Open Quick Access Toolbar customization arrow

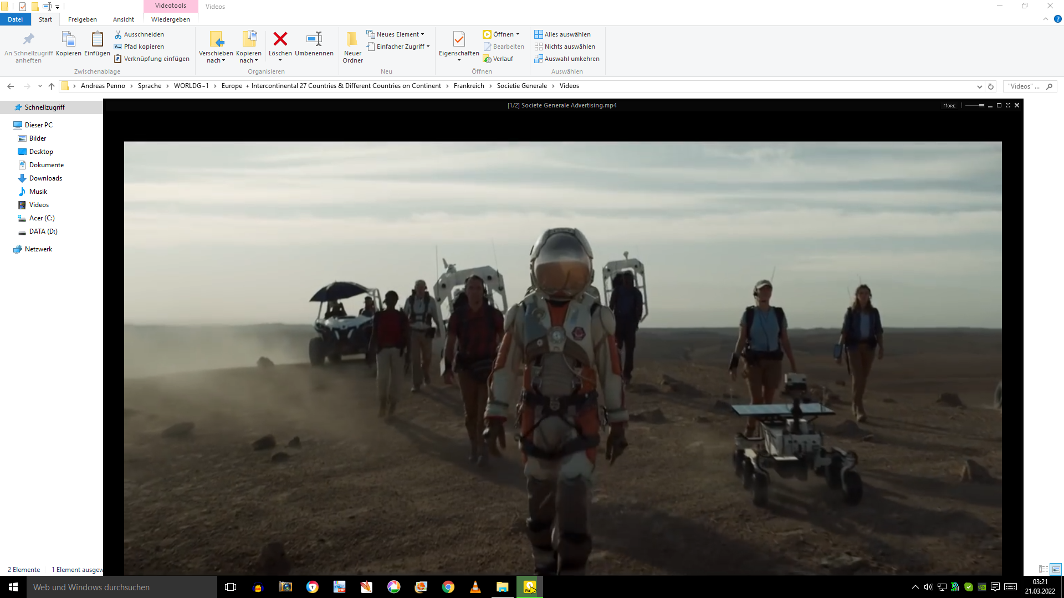coord(58,7)
